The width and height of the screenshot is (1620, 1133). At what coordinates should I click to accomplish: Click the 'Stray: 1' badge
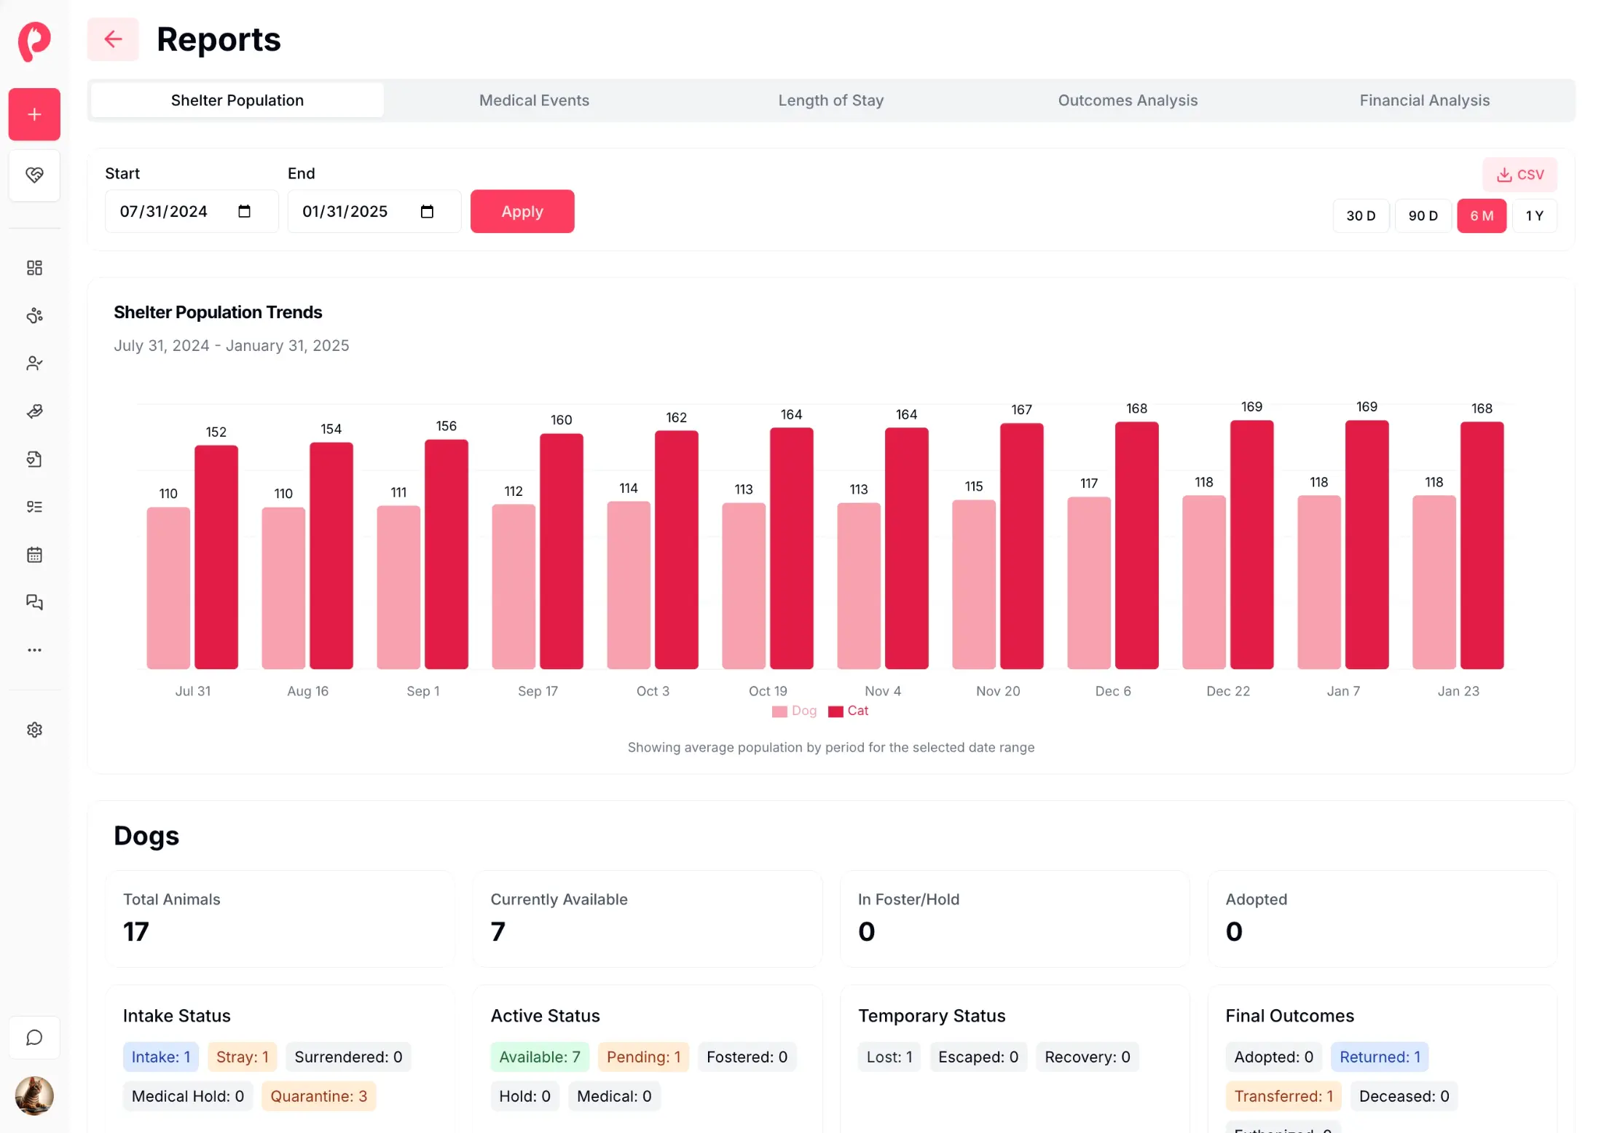(x=243, y=1057)
